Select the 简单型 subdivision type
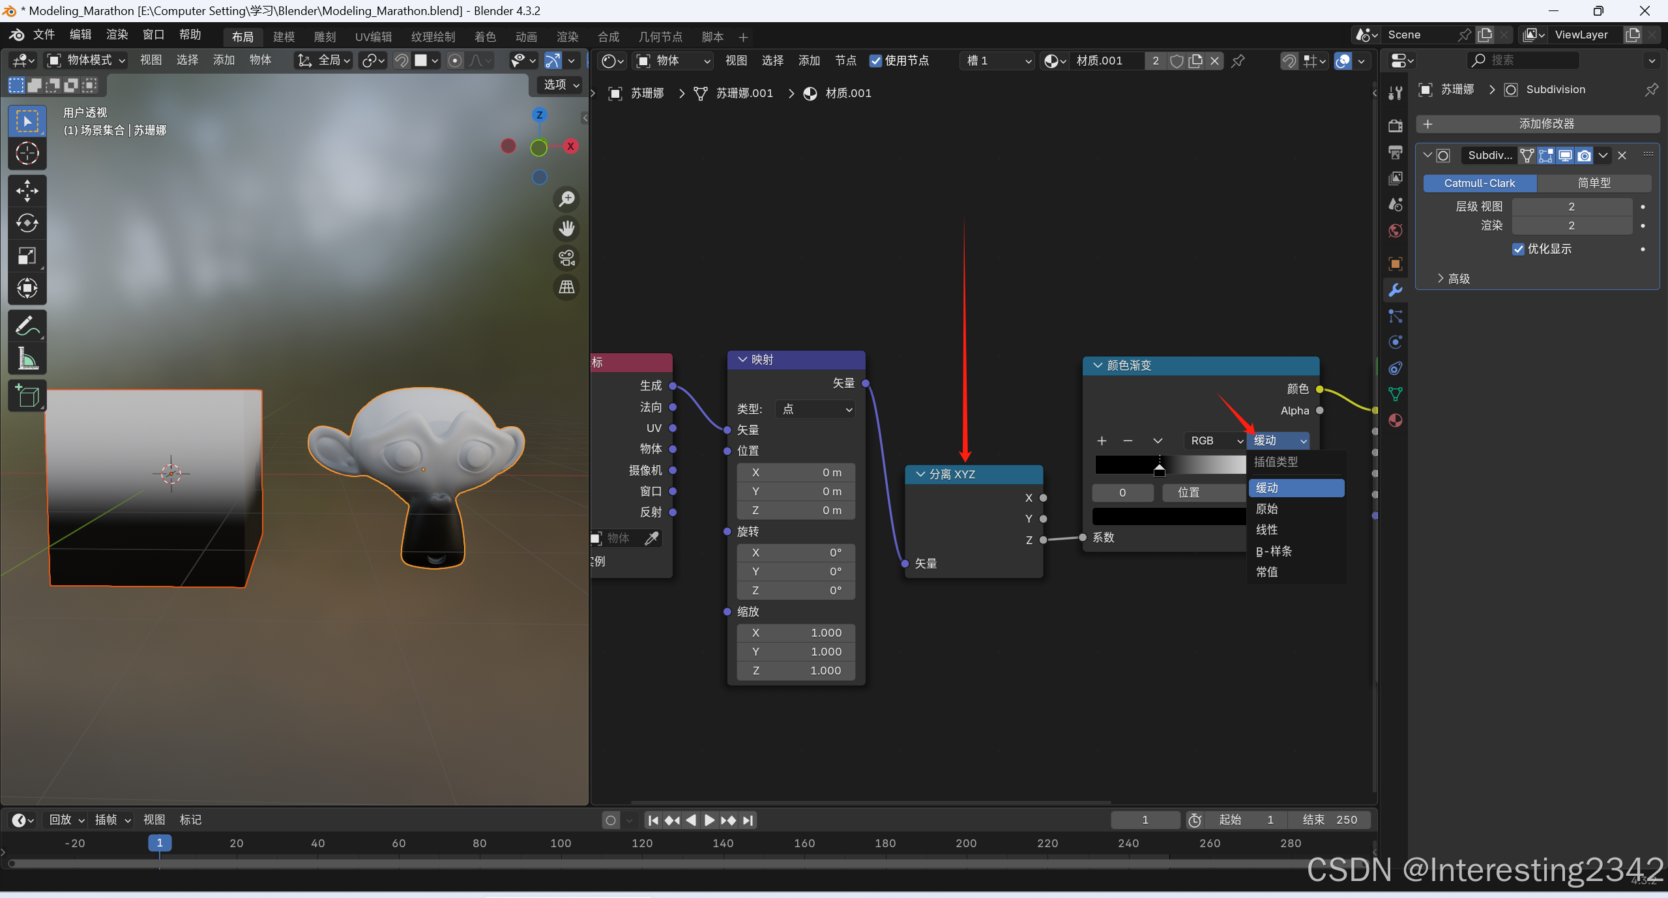The width and height of the screenshot is (1668, 898). pos(1593,183)
